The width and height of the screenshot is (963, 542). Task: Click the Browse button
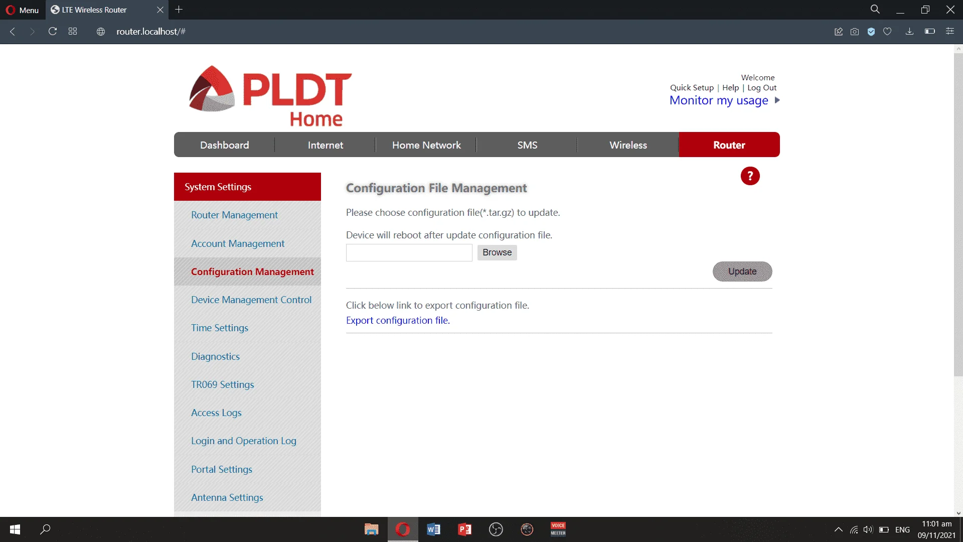point(497,252)
